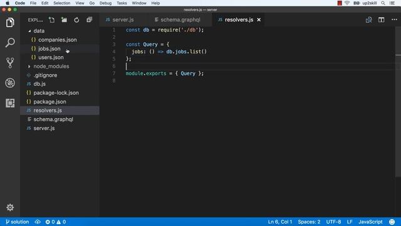Click the feedback smiley in status bar

pyautogui.click(x=392, y=222)
